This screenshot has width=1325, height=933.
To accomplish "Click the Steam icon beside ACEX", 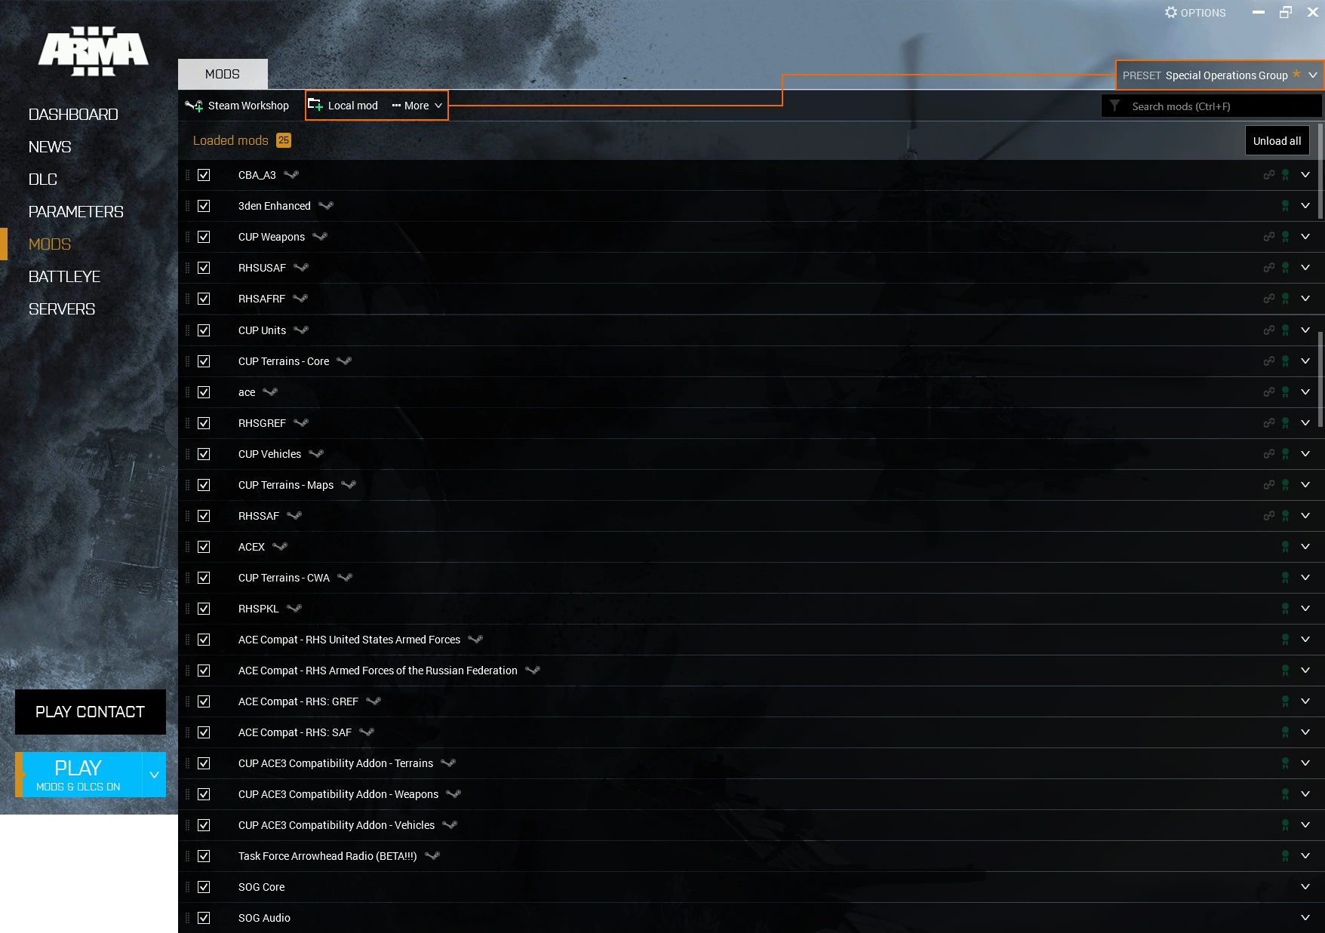I will [x=280, y=547].
